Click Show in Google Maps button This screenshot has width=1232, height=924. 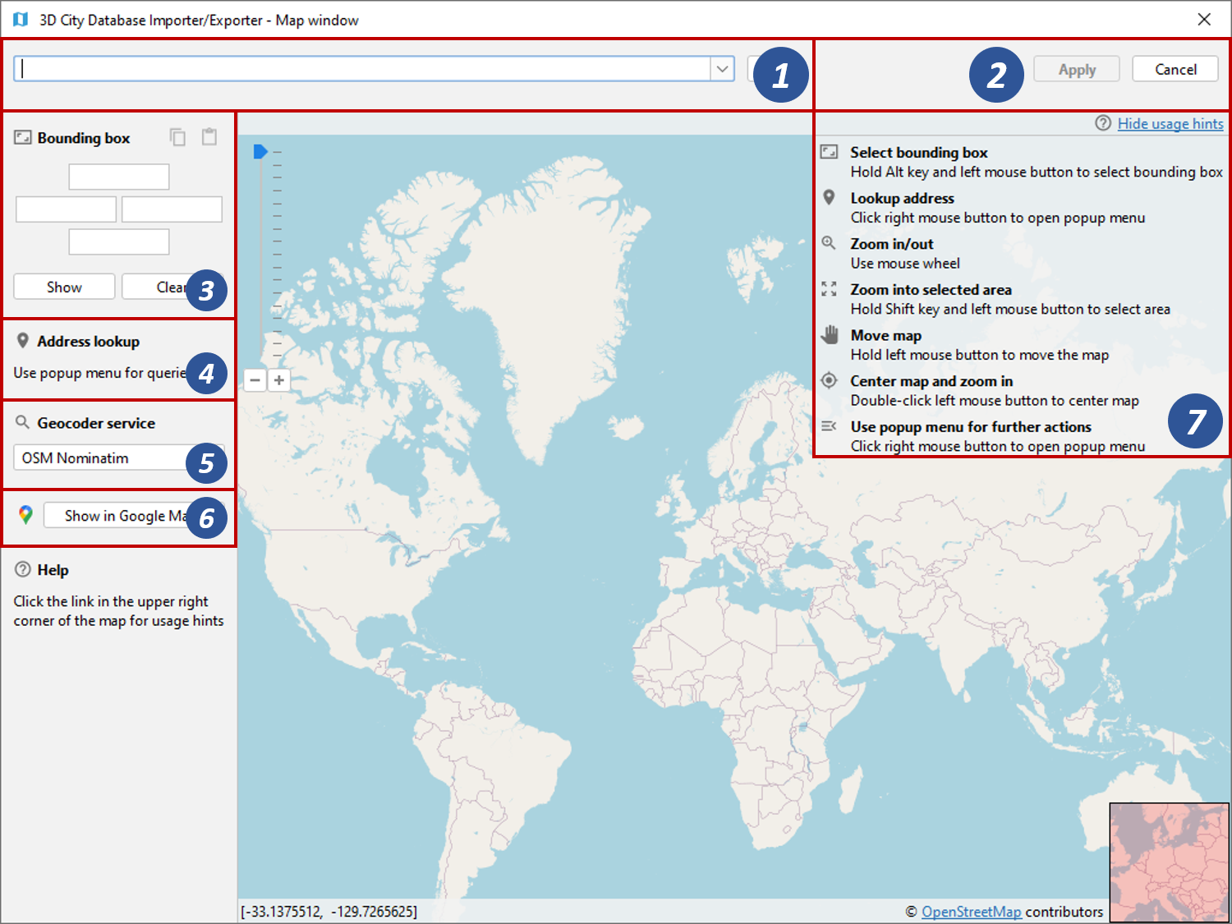click(134, 516)
